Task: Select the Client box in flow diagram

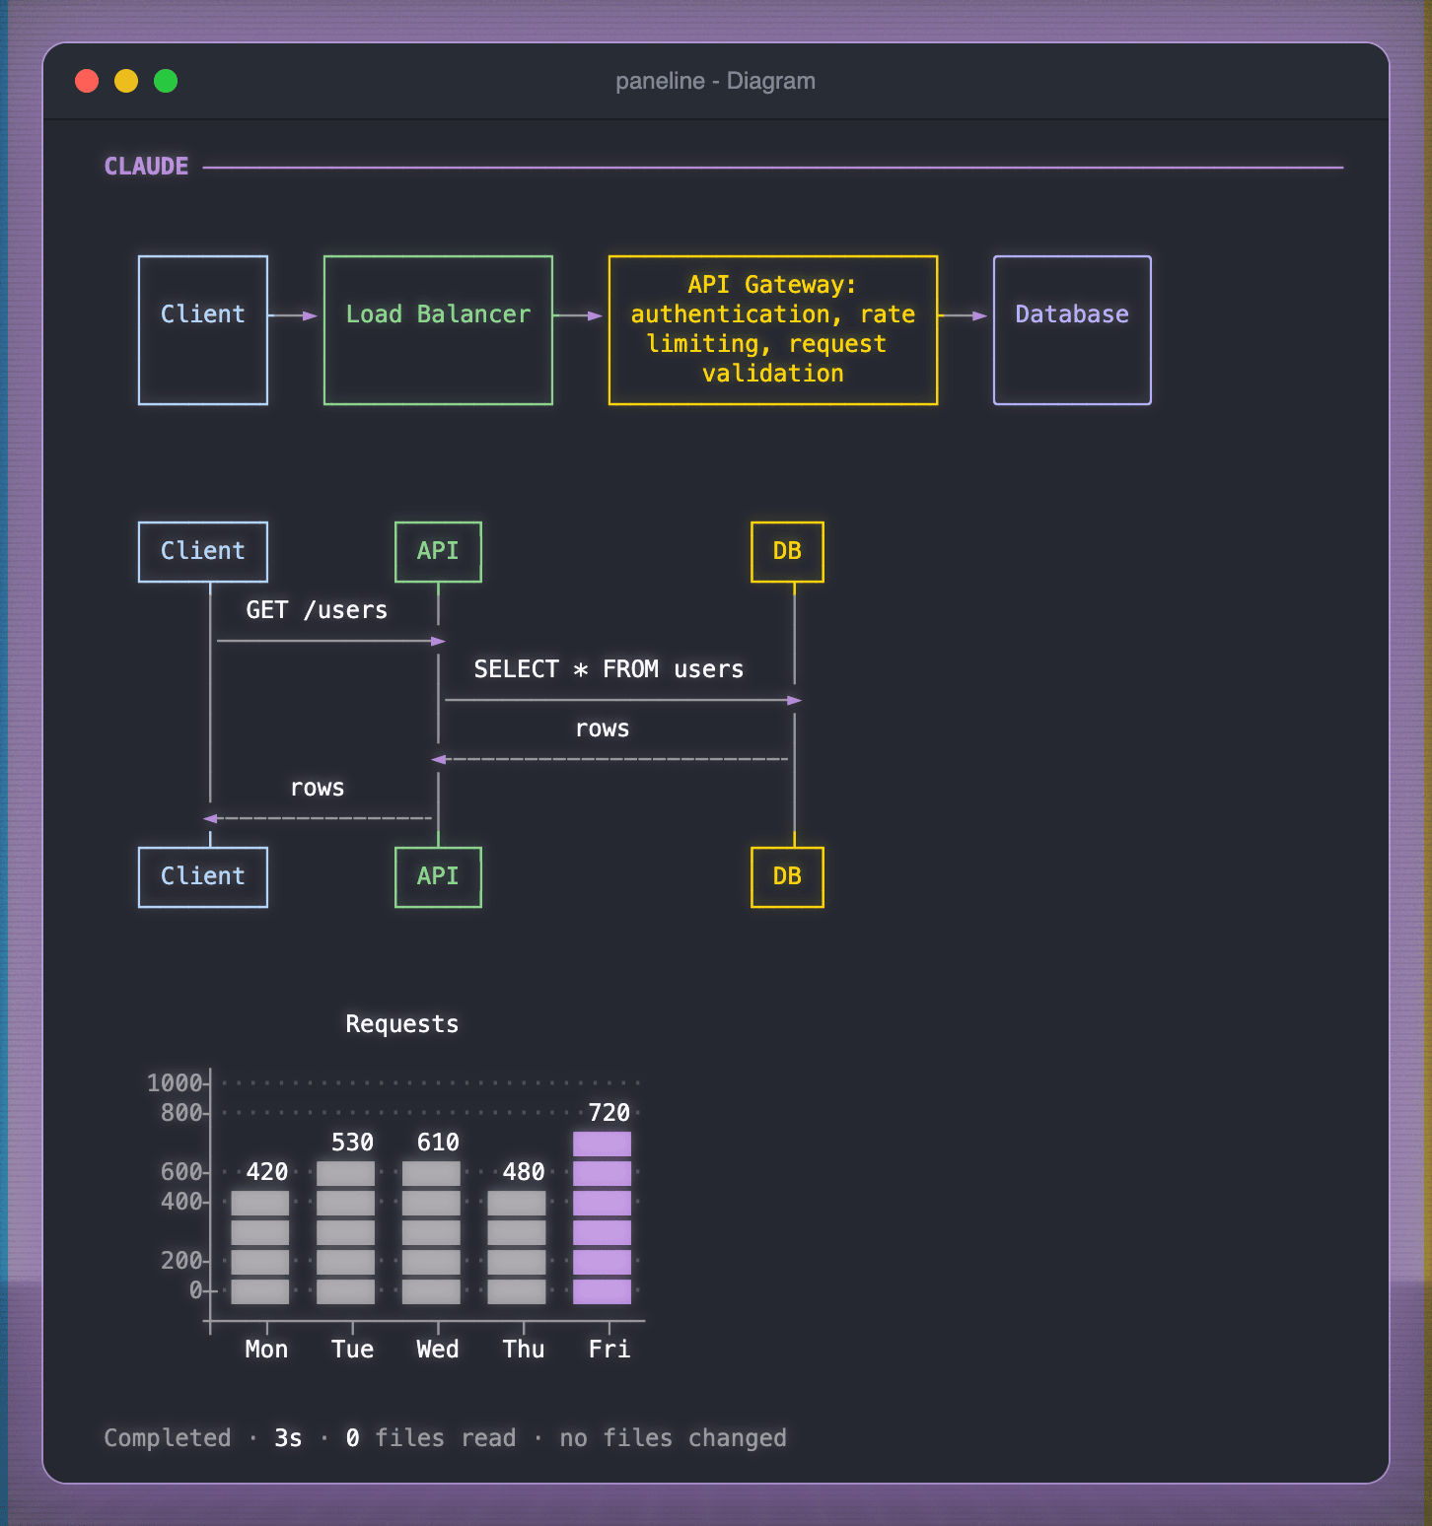Action: 203,330
